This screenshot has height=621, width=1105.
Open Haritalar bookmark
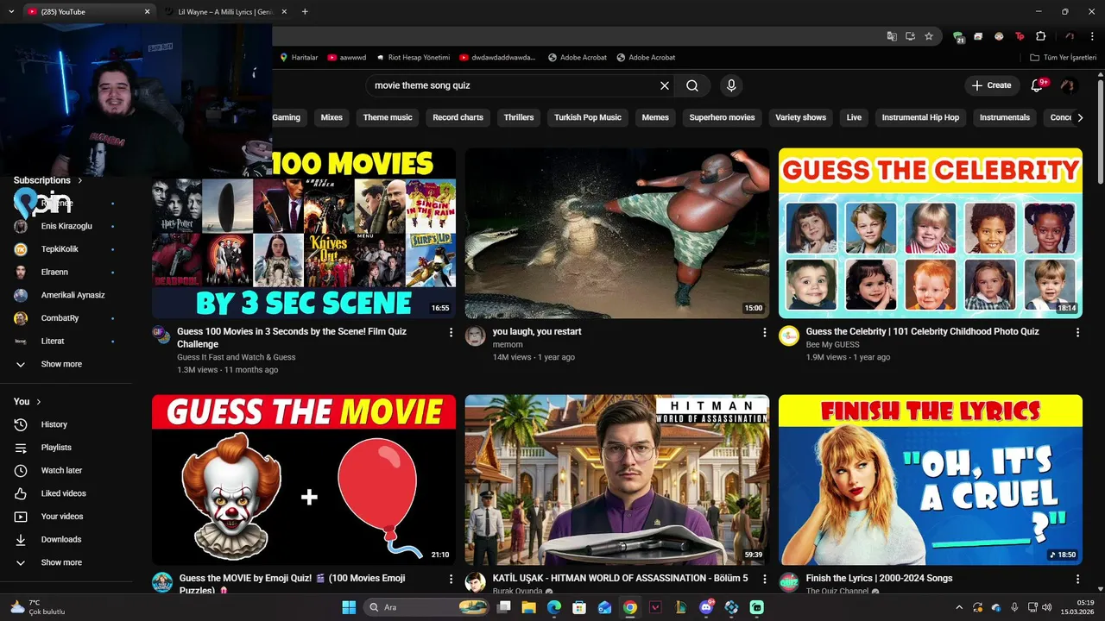pos(299,58)
